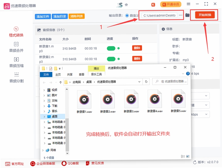Click the three-dots browse button for output path
The image size is (222, 168).
[x=181, y=15]
